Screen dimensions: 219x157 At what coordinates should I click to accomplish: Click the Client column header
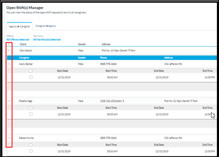click(23, 44)
